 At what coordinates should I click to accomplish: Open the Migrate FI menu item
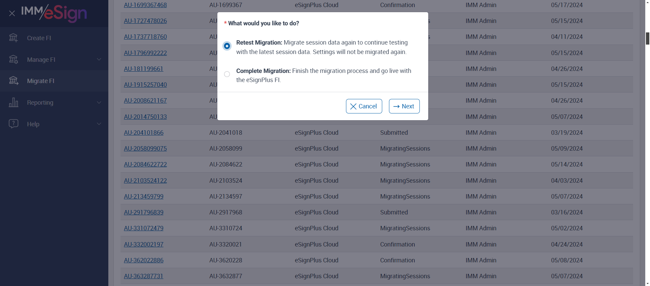tap(41, 81)
